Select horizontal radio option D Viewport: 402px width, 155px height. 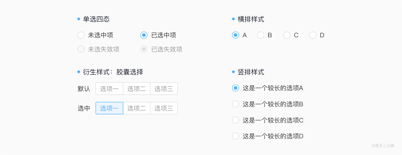[x=313, y=35]
